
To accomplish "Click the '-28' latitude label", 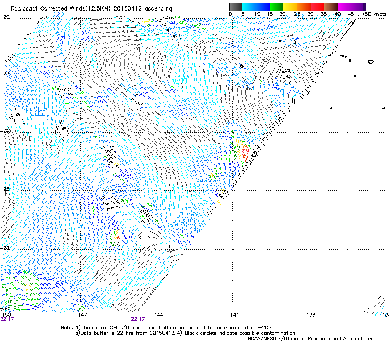I will click(5, 248).
